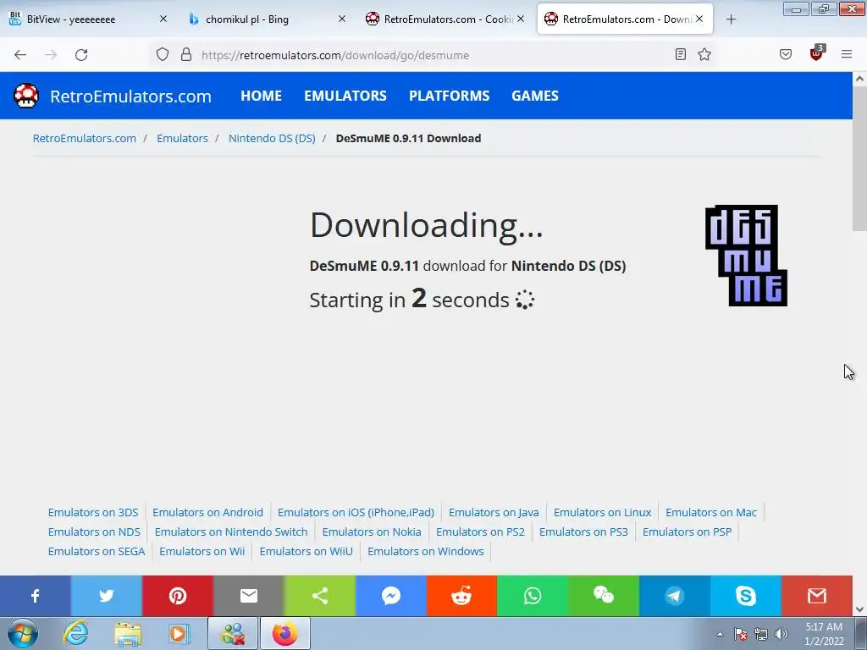The image size is (867, 650).
Task: Open GAMES in the site navigation
Action: (535, 96)
